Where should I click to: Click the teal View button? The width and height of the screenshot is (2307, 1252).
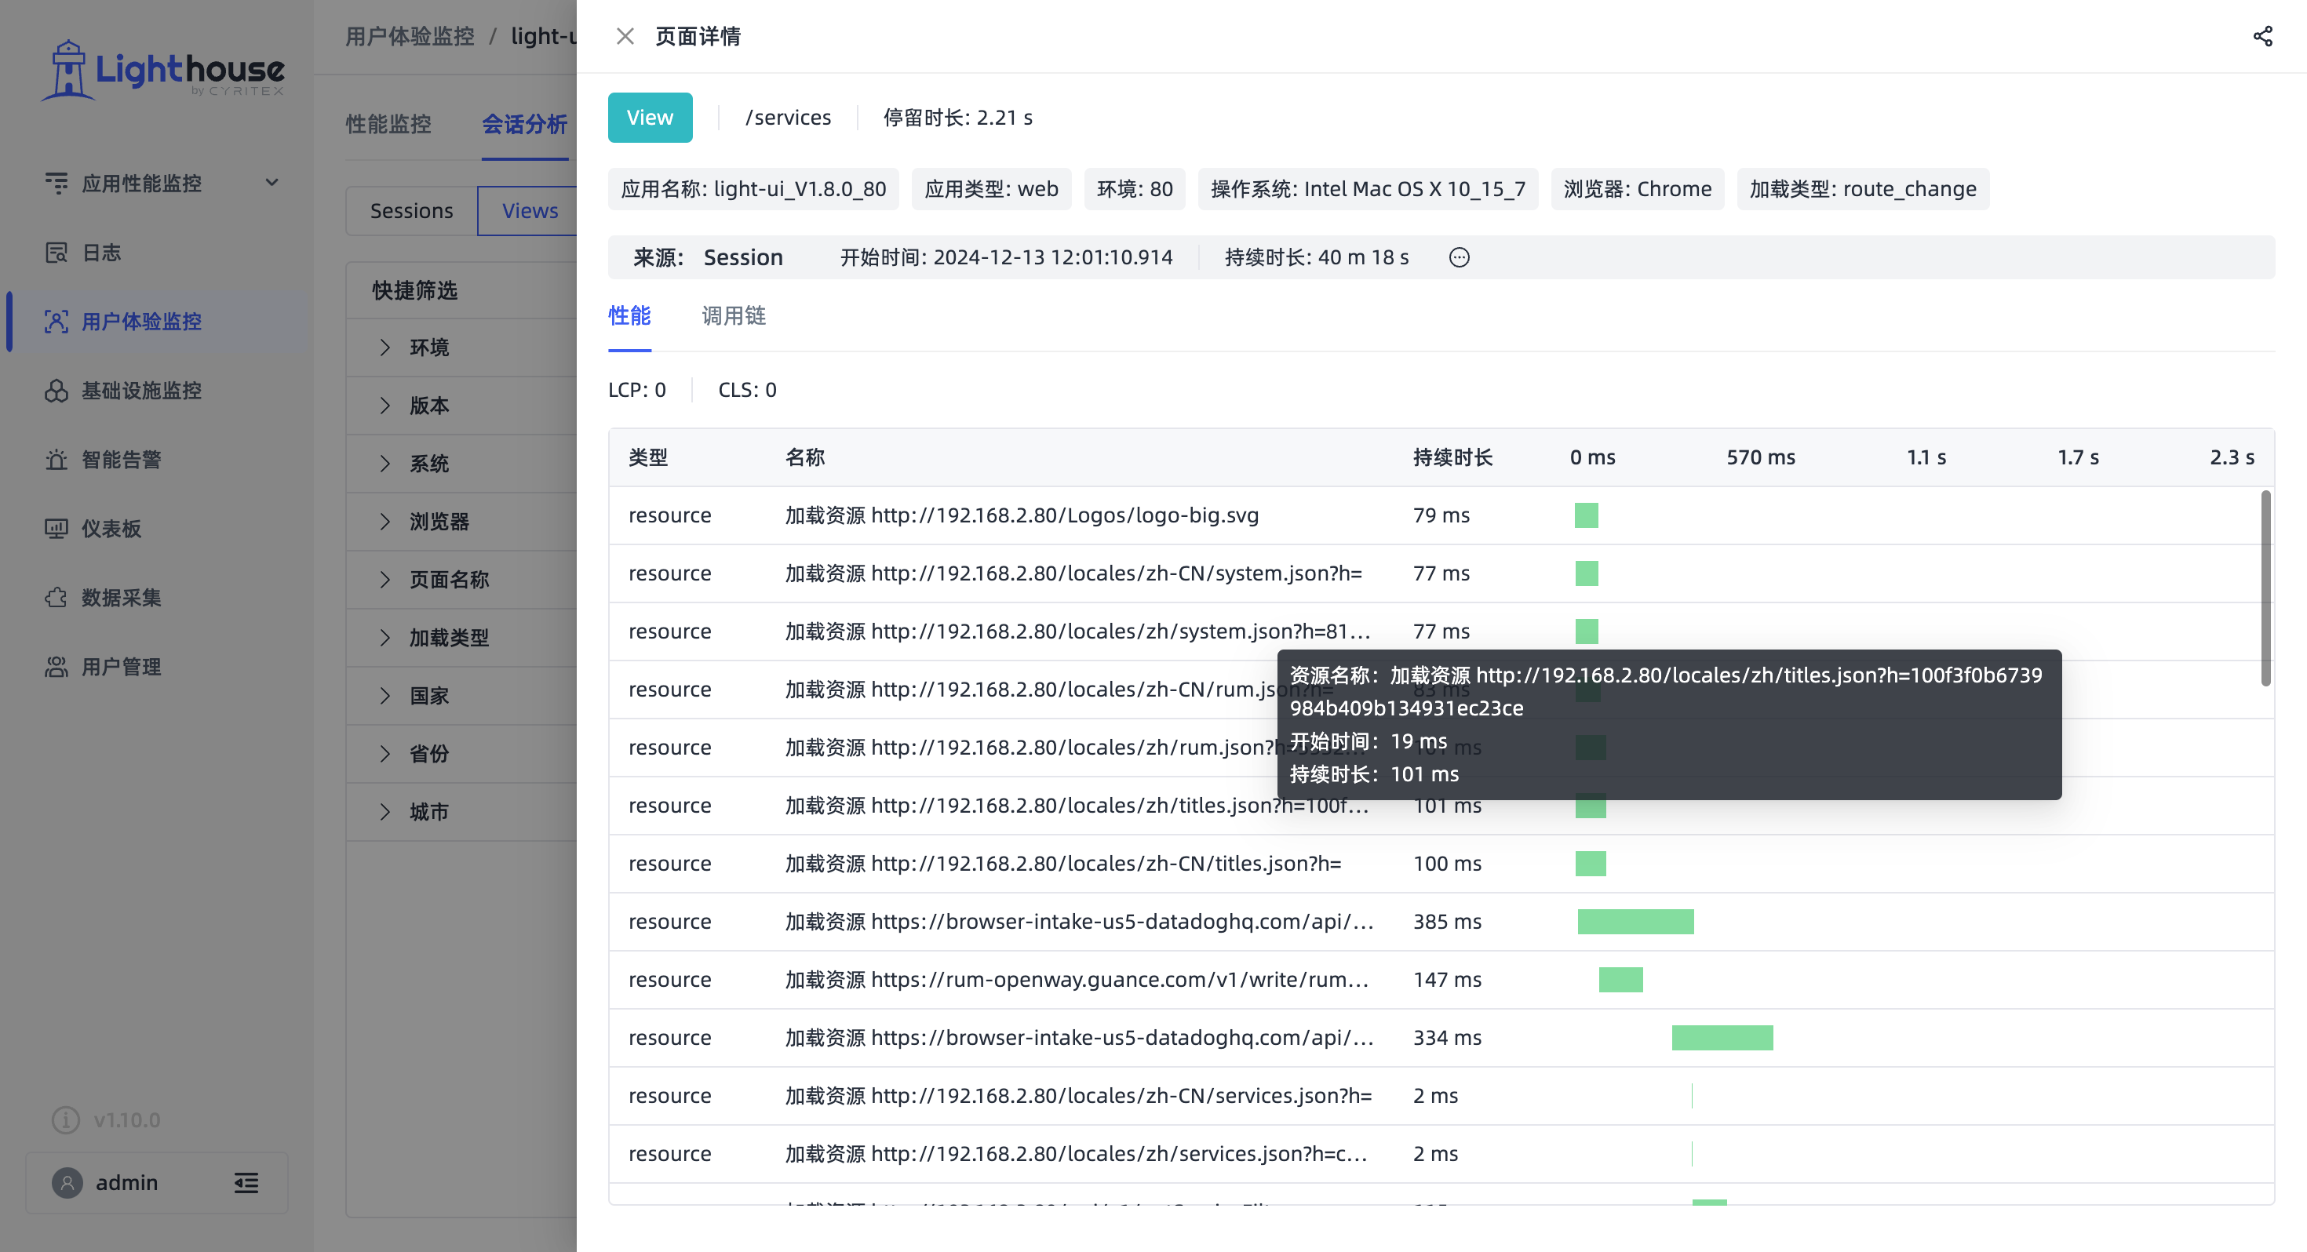coord(651,118)
